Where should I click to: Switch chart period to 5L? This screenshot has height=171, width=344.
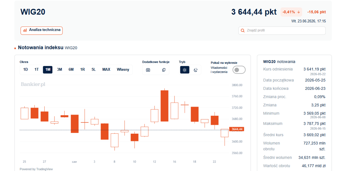[94, 70]
